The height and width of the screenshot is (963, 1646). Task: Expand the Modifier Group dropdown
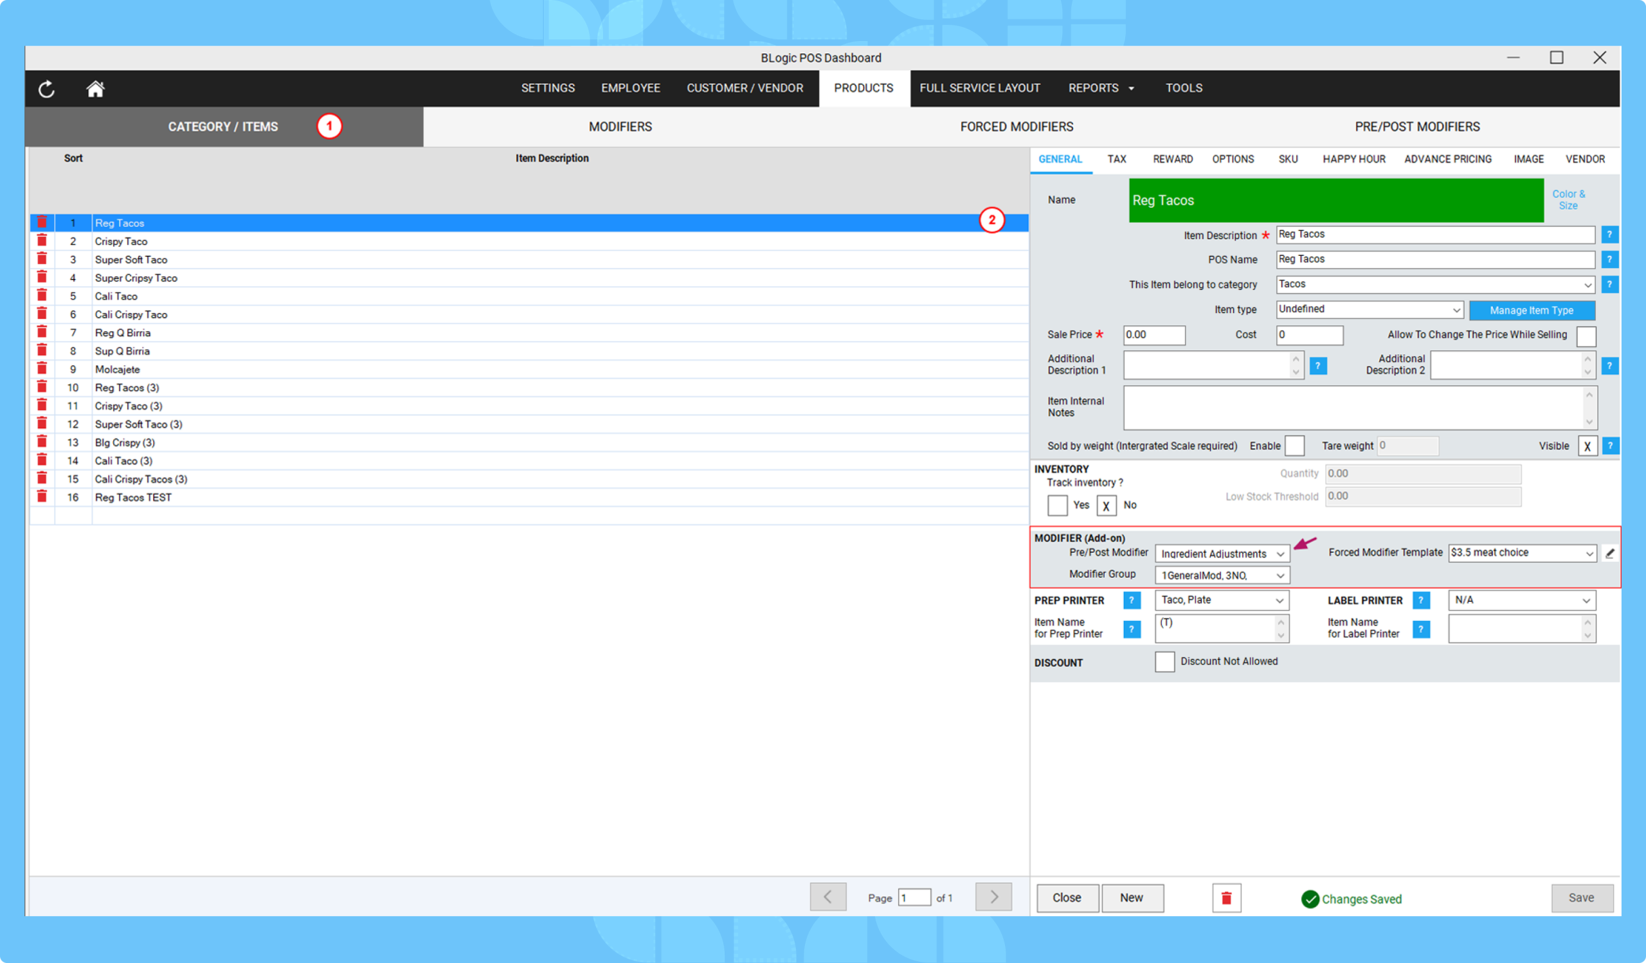(x=1222, y=575)
